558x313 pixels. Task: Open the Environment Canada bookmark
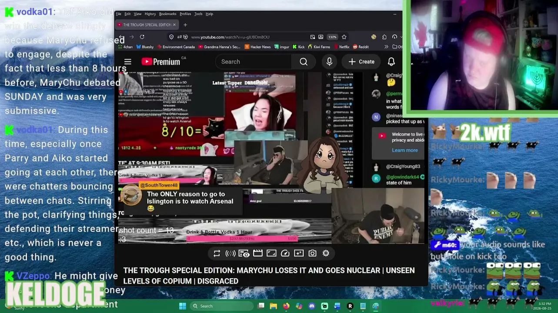176,47
